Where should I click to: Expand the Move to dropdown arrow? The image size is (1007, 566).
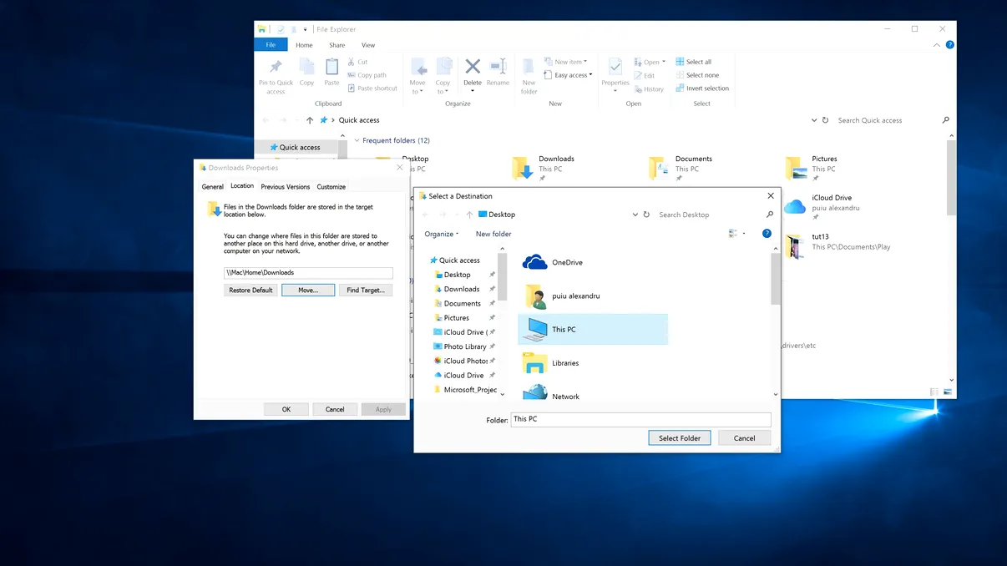click(421, 92)
